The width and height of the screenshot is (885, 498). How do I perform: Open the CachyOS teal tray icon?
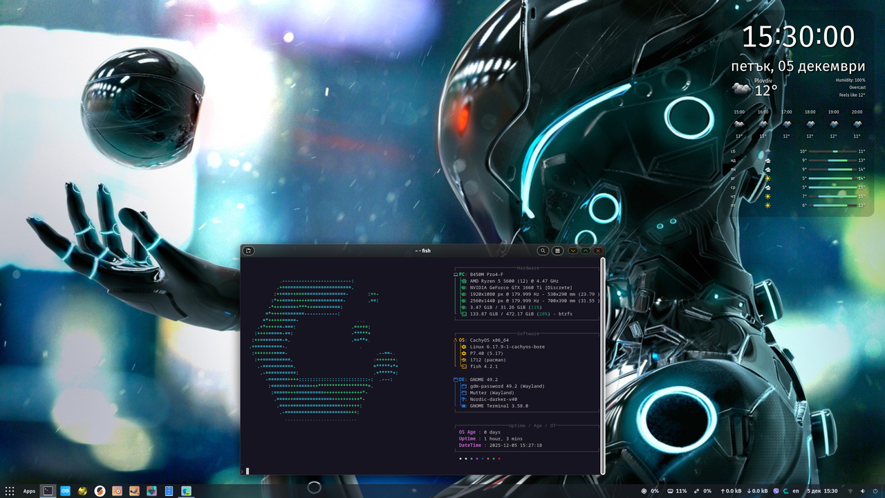tap(785, 491)
